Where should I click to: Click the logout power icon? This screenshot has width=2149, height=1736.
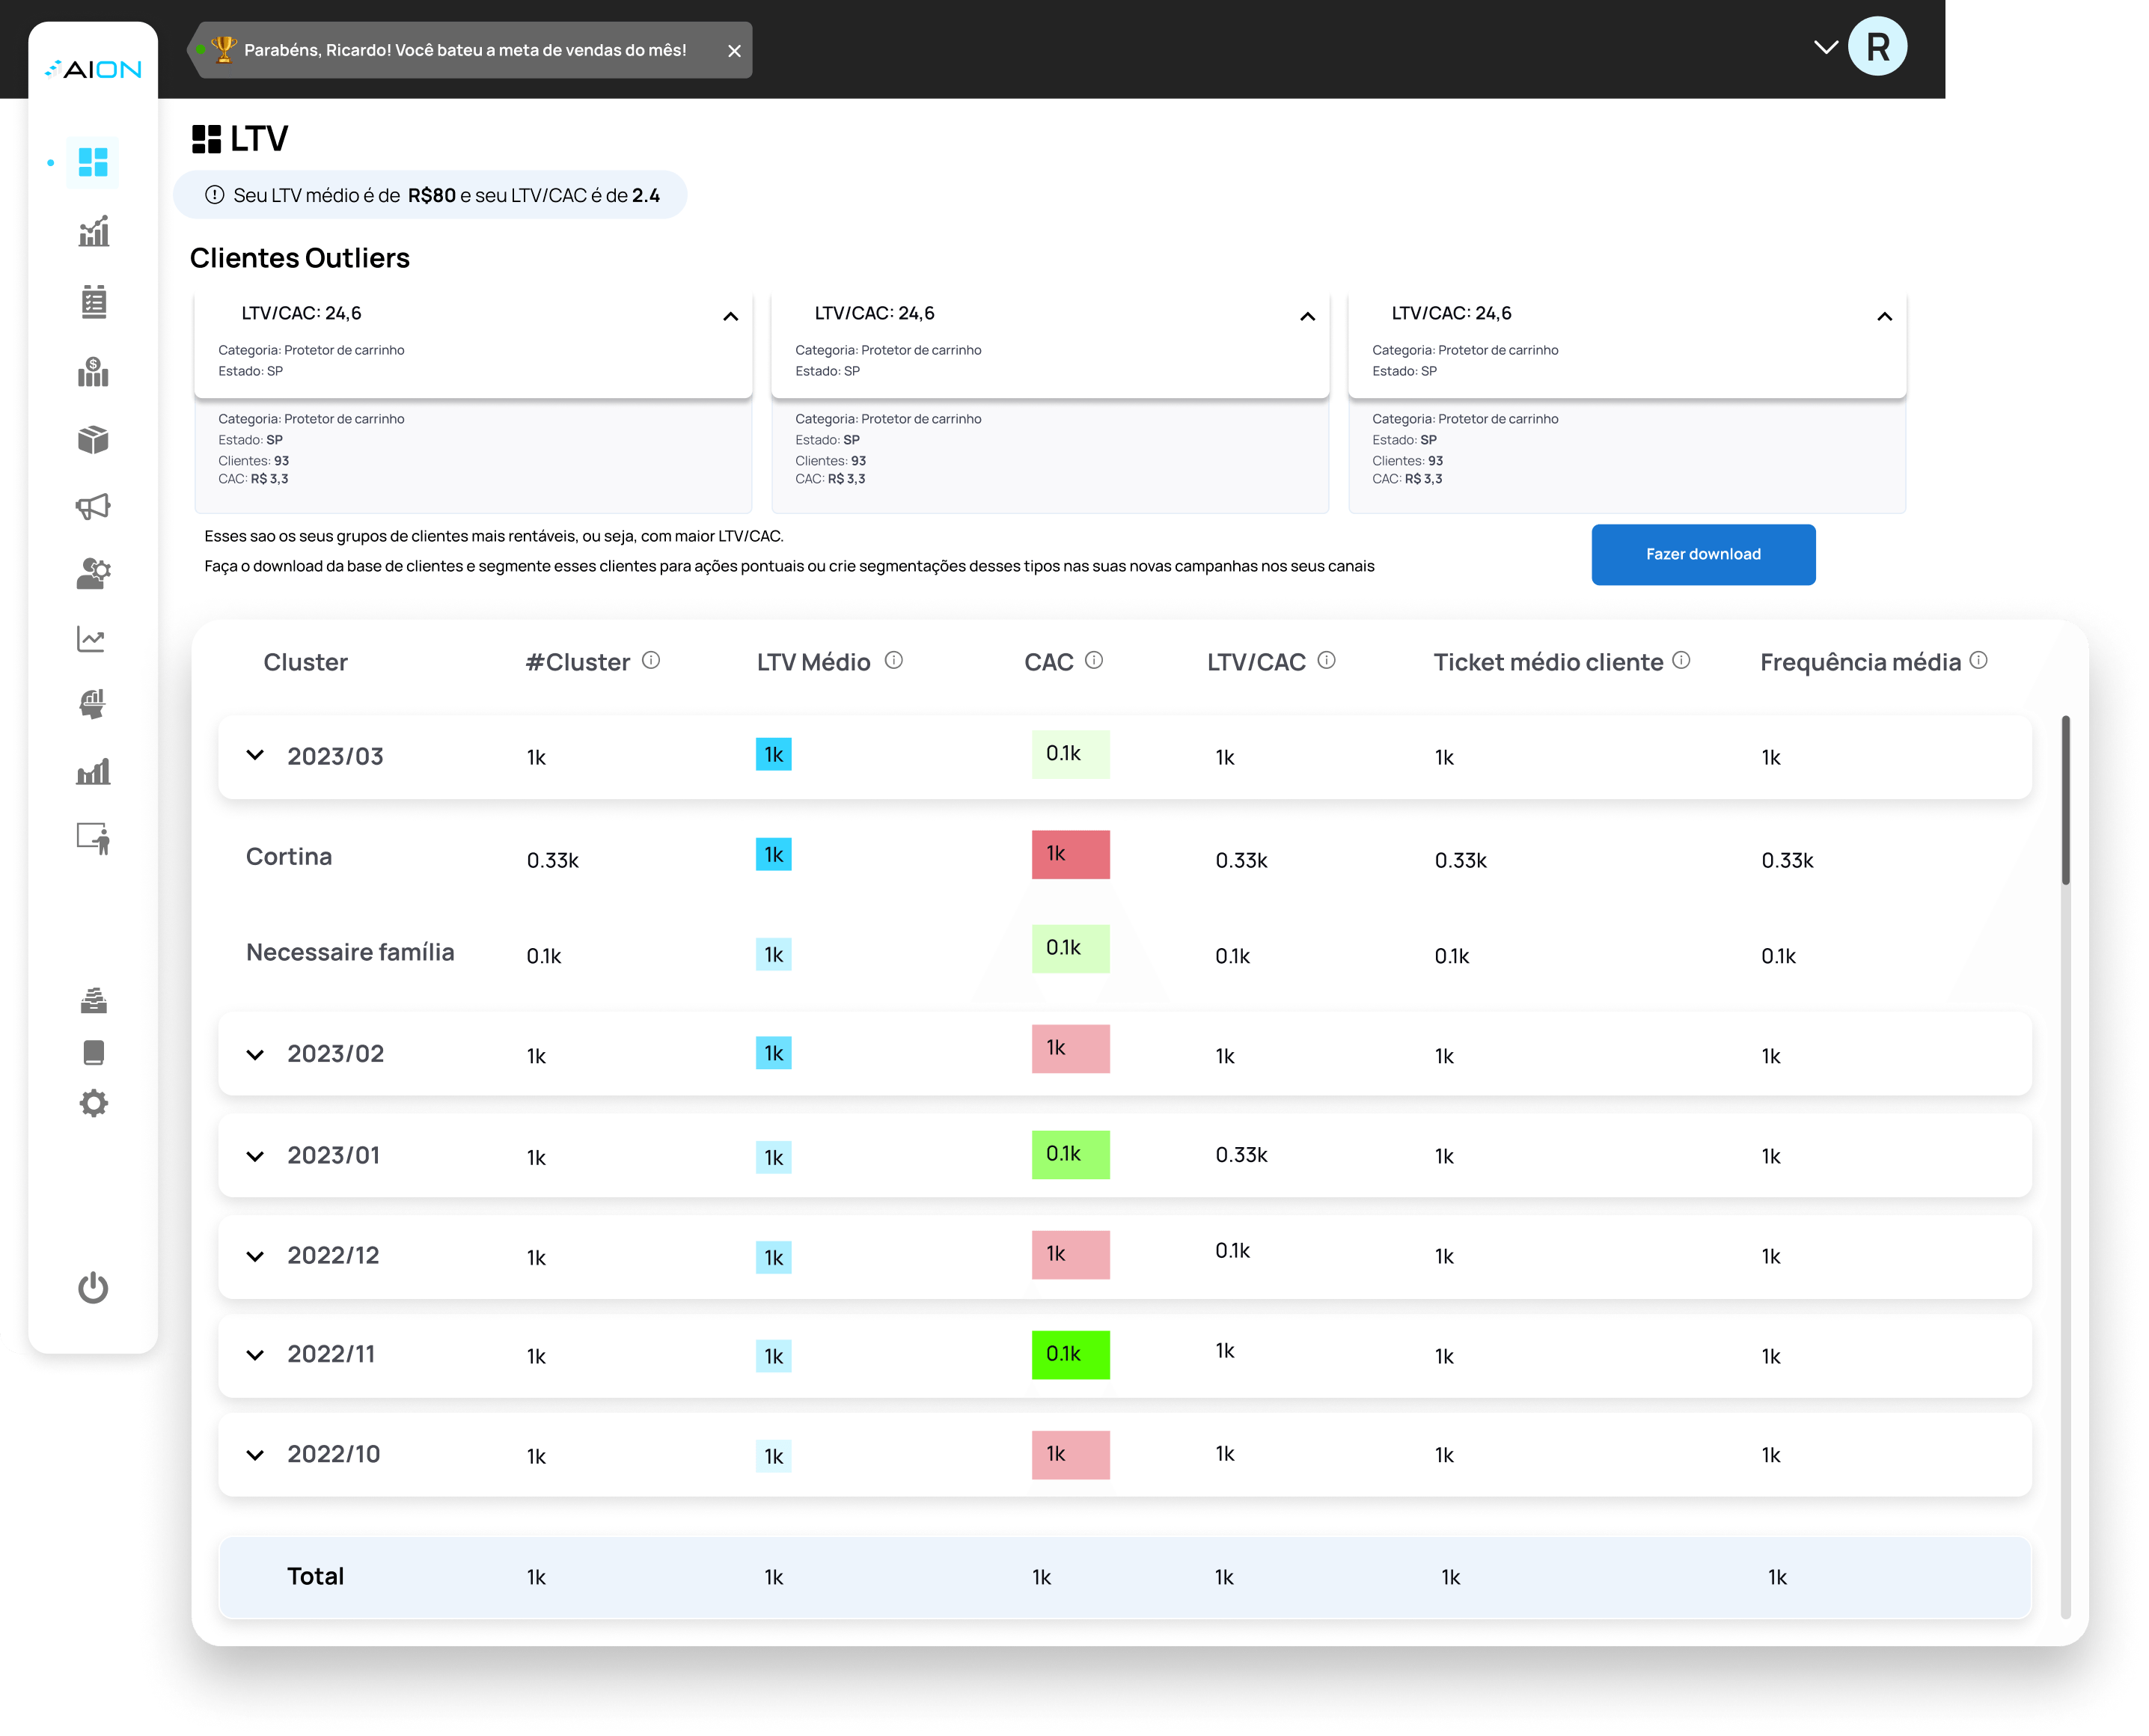point(93,1289)
